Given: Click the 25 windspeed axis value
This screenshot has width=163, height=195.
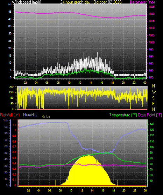Looking at the screenshot, I should point(10,41).
